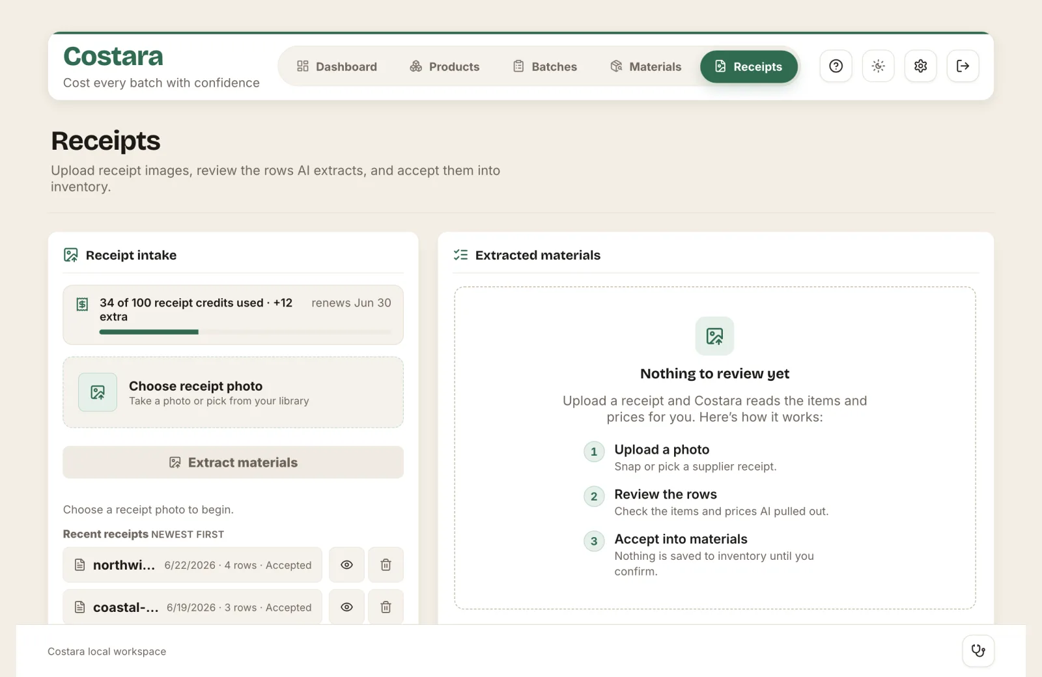Click the receipt photo image icon

pyautogui.click(x=98, y=392)
